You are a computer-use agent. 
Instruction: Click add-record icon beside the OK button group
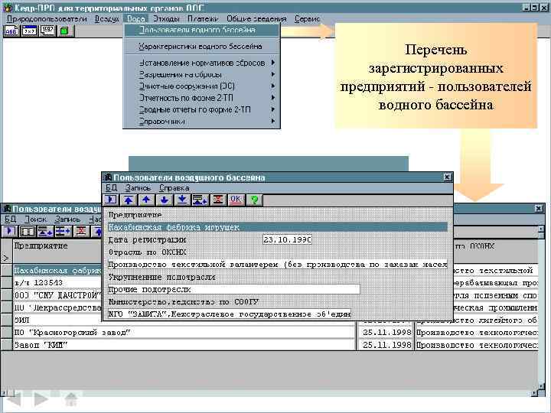coord(200,200)
